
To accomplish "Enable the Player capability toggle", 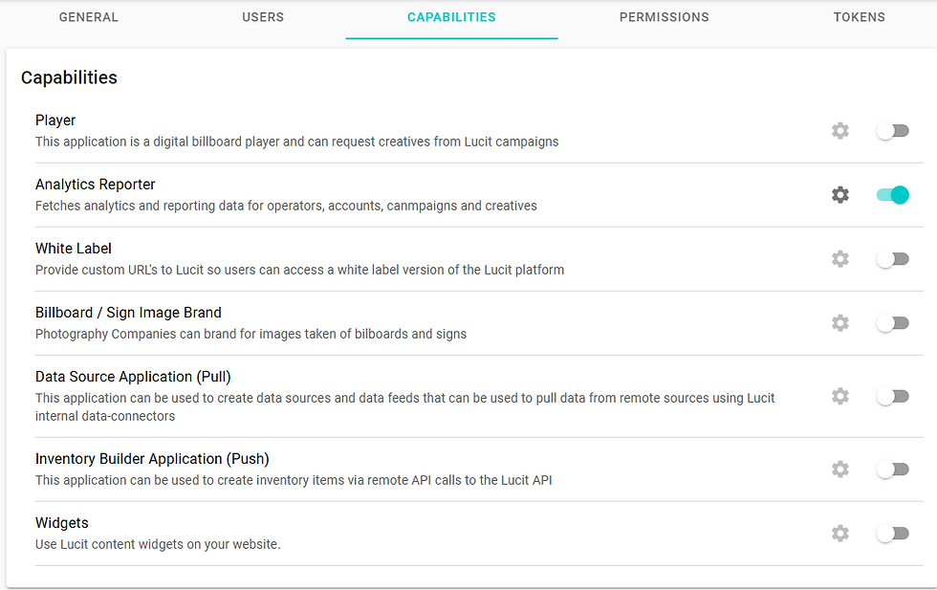I will (x=892, y=131).
